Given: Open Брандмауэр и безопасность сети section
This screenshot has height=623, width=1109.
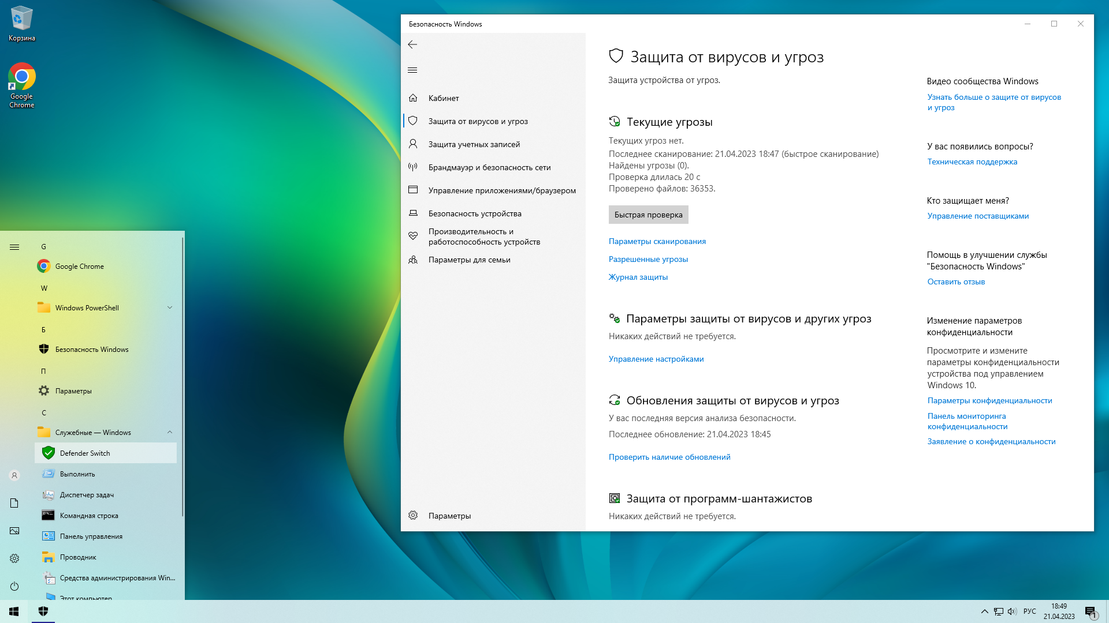Looking at the screenshot, I should pyautogui.click(x=493, y=167).
